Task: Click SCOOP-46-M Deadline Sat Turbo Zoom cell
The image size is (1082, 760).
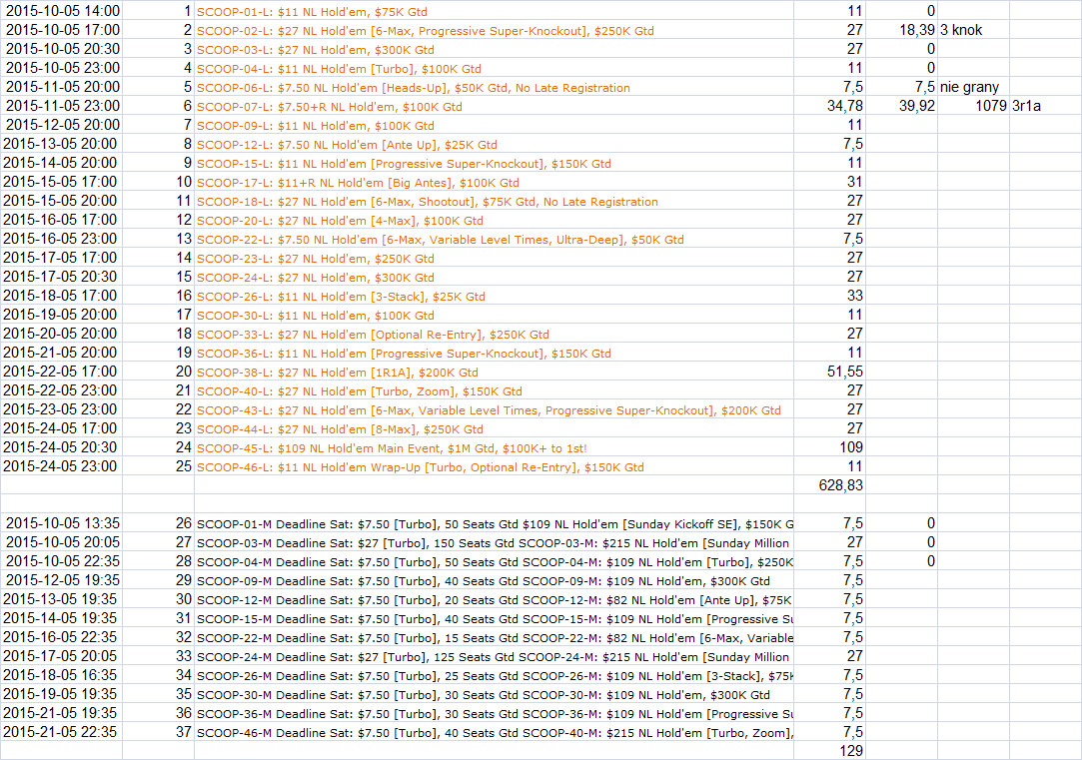Action: click(494, 732)
